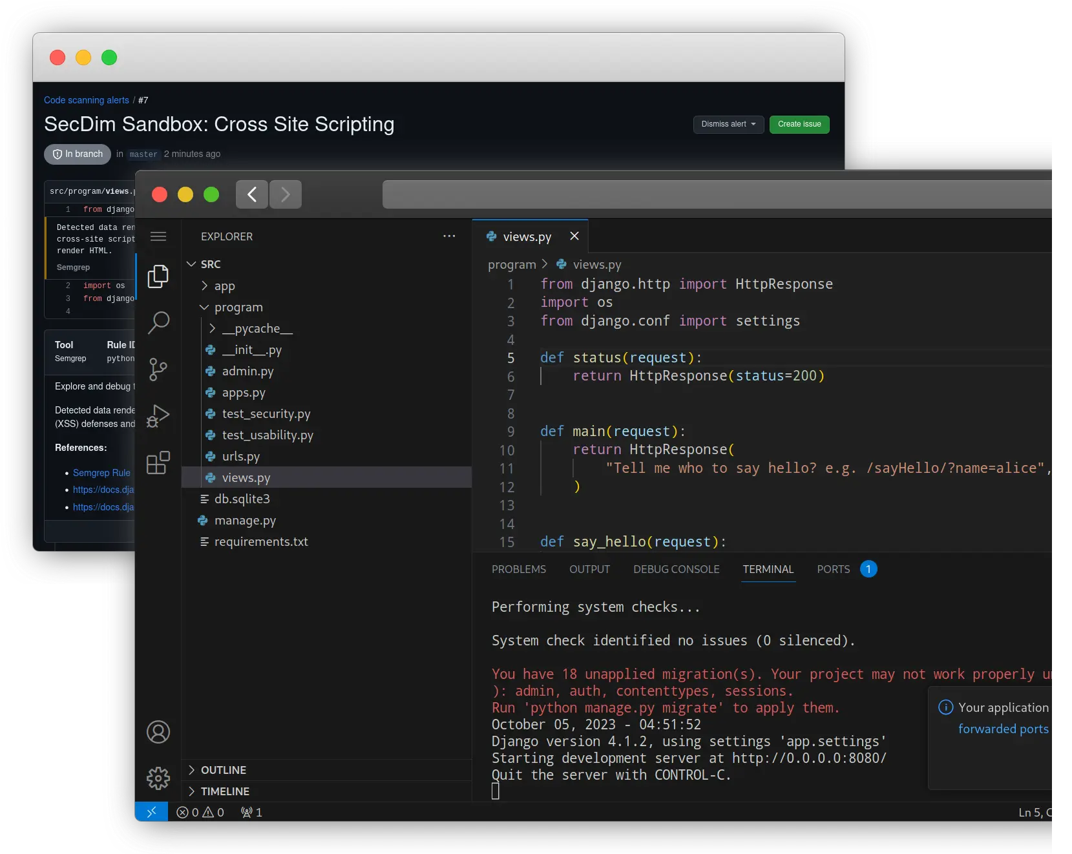The image size is (1072, 854).
Task: Click the Create issue button
Action: [799, 124]
